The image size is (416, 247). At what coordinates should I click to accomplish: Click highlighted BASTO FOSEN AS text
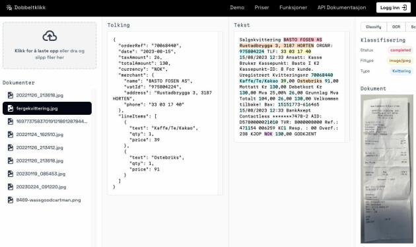click(x=302, y=40)
